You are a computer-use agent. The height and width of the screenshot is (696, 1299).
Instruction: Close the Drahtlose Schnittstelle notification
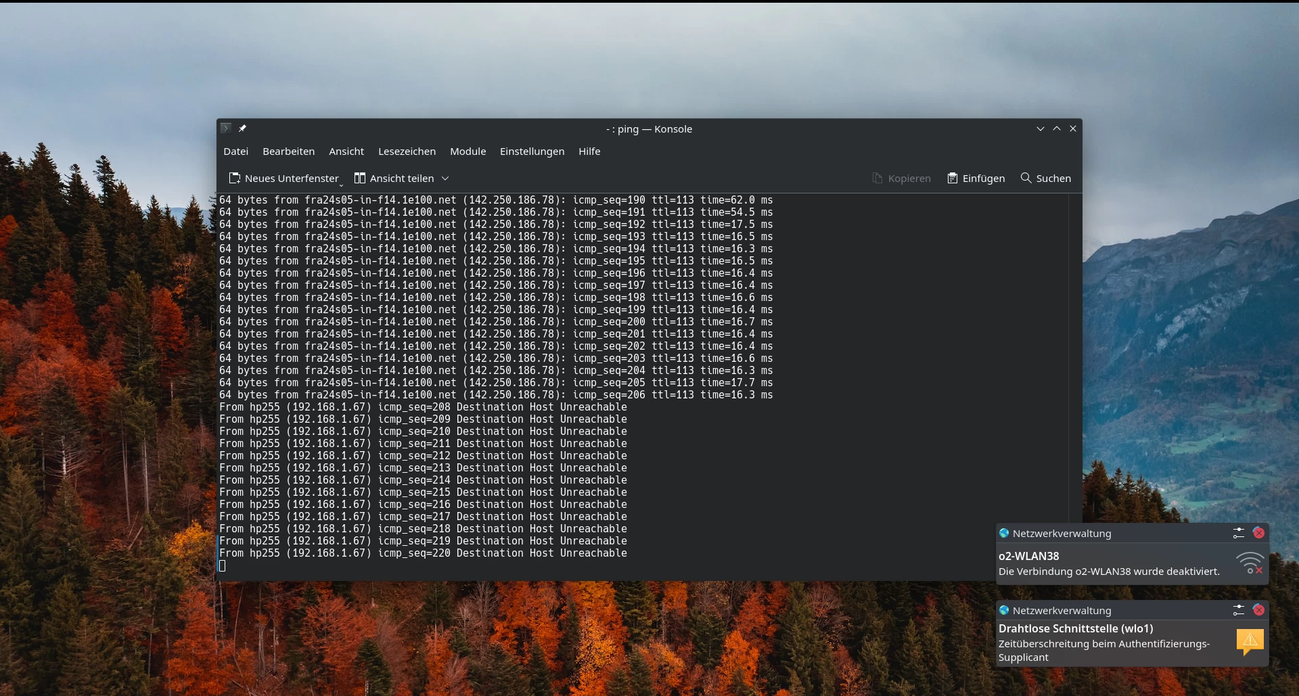1258,610
